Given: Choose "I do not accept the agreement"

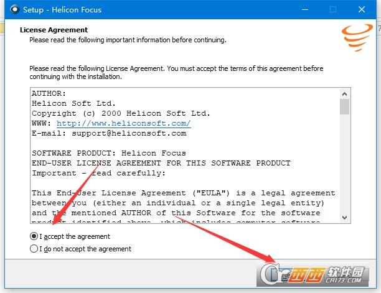Looking at the screenshot, I should (34, 249).
